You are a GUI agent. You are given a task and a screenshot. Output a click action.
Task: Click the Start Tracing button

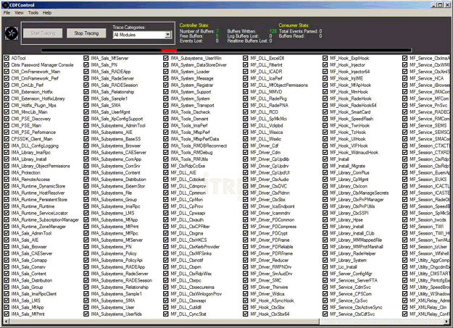pyautogui.click(x=43, y=33)
